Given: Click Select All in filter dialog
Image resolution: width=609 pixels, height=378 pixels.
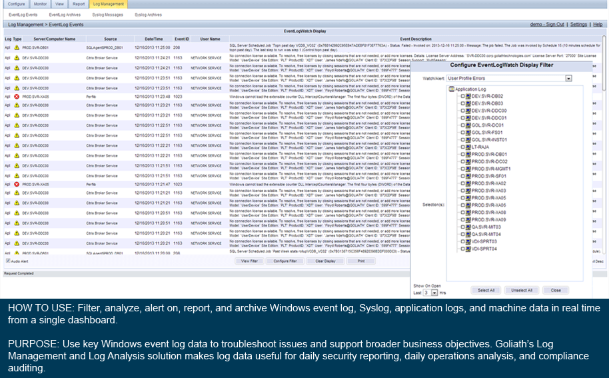Looking at the screenshot, I should point(486,290).
